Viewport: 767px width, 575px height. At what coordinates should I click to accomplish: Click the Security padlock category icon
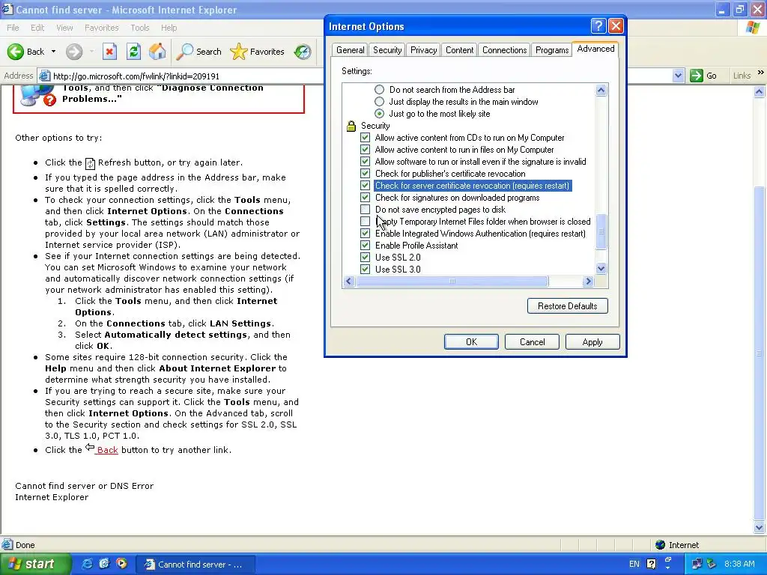pos(351,126)
